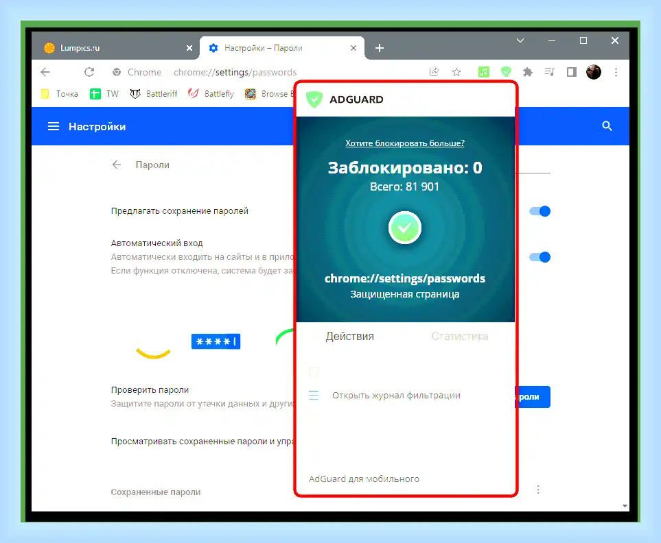Go back from Пароли using the arrow
The width and height of the screenshot is (661, 543).
(x=117, y=165)
